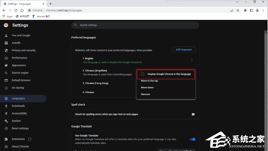
Task: Reload the page with refresh icon
Action: [16, 10]
